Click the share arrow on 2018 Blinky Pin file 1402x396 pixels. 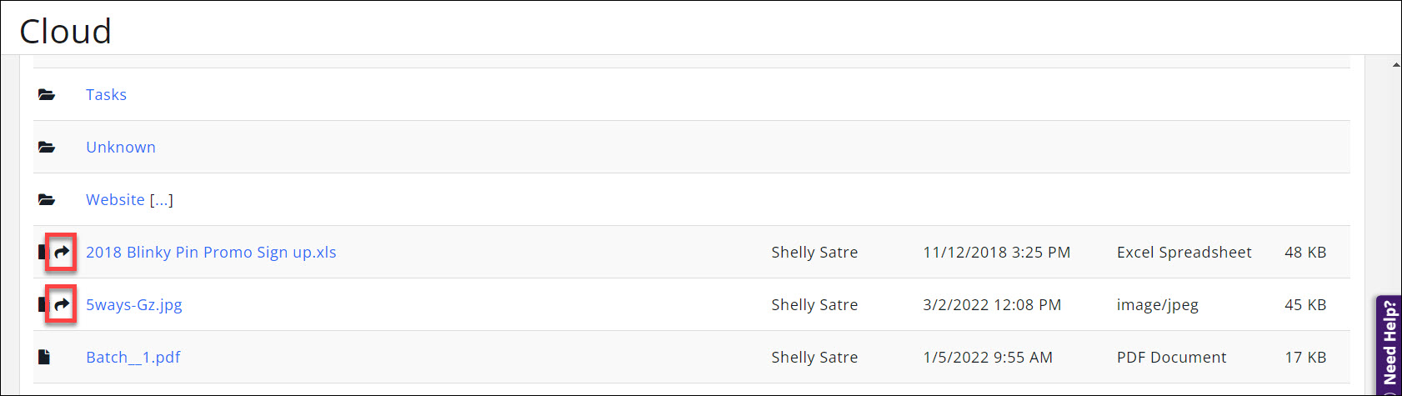[x=62, y=252]
